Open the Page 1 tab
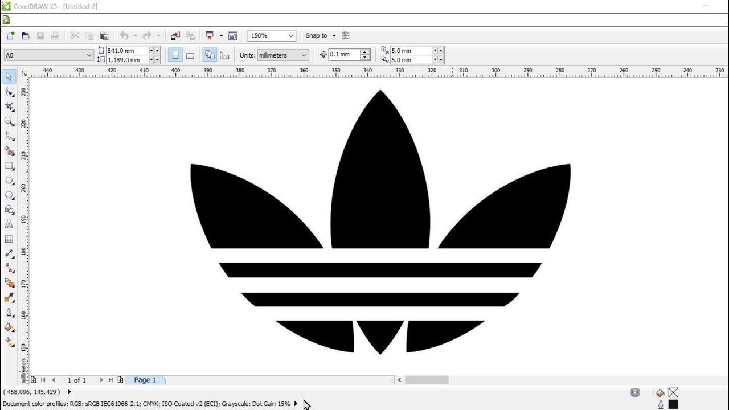 (x=145, y=380)
